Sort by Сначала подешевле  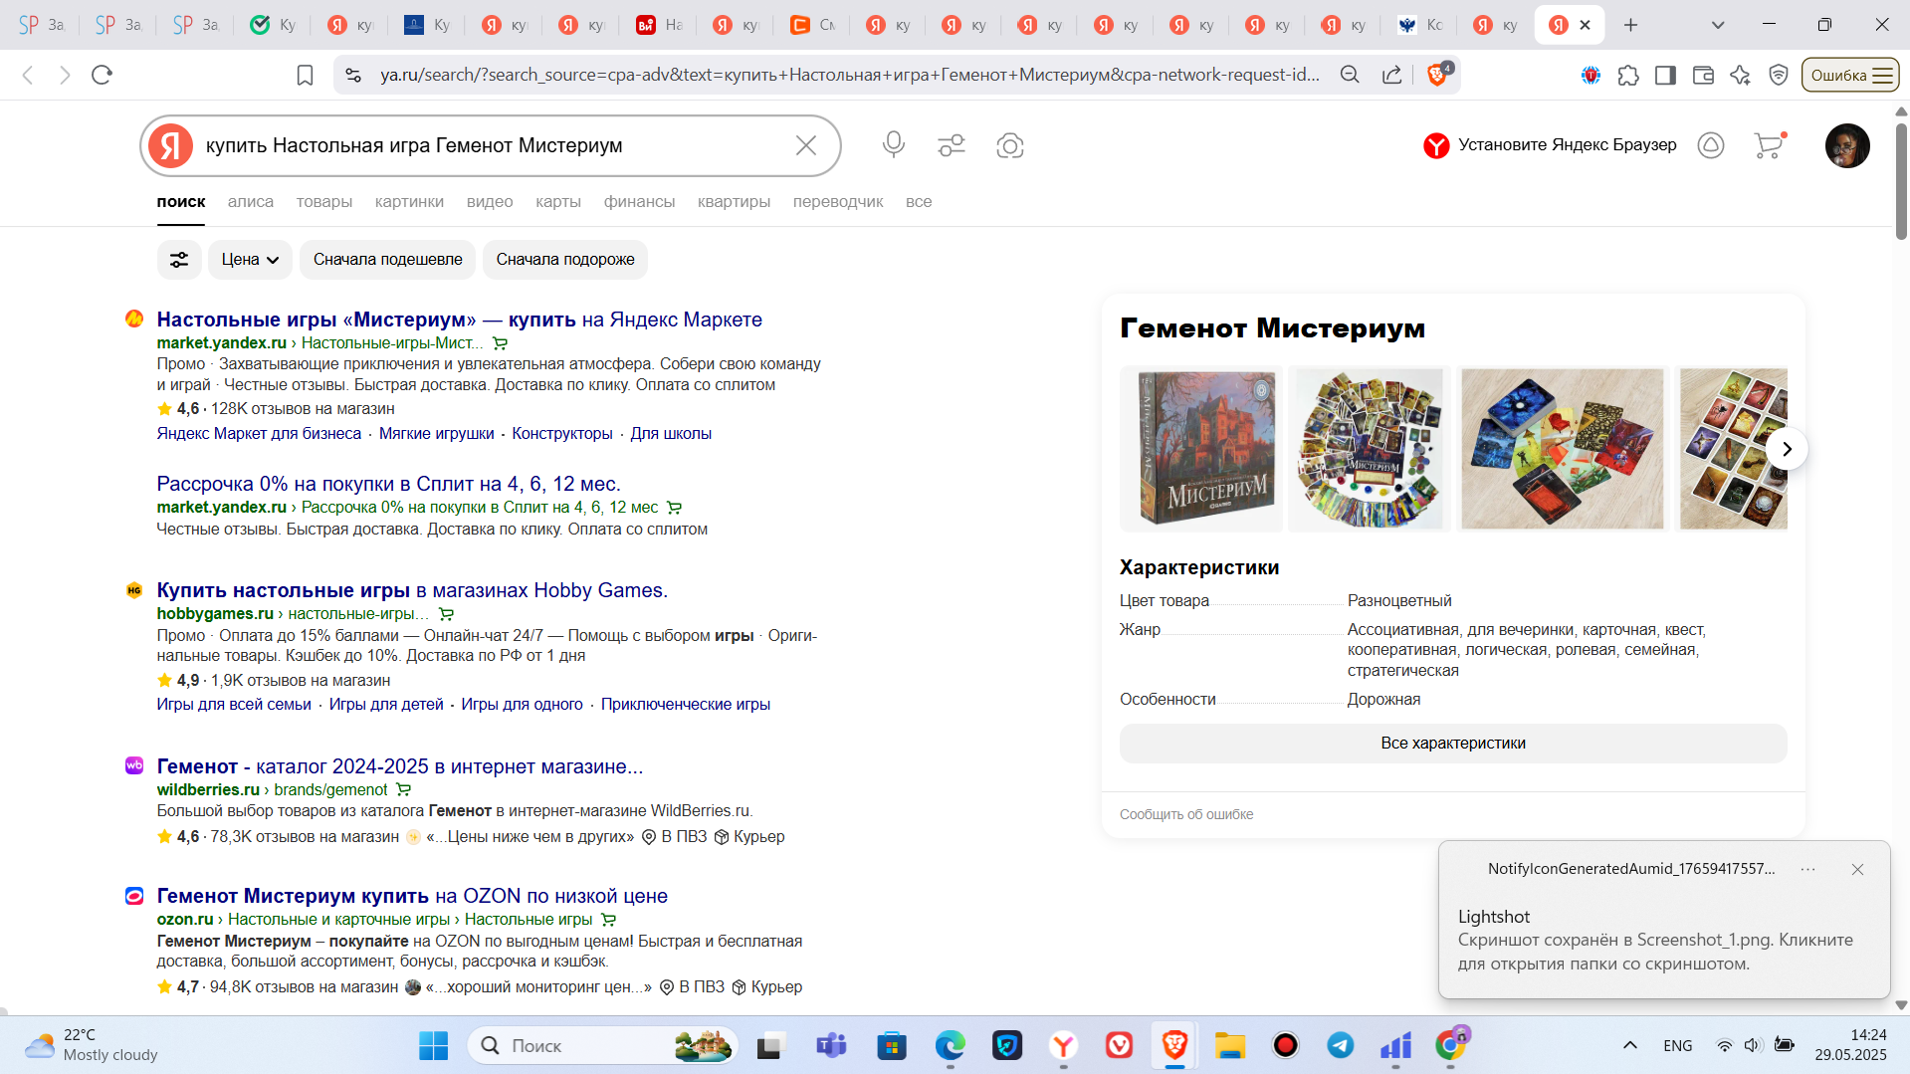(x=388, y=260)
